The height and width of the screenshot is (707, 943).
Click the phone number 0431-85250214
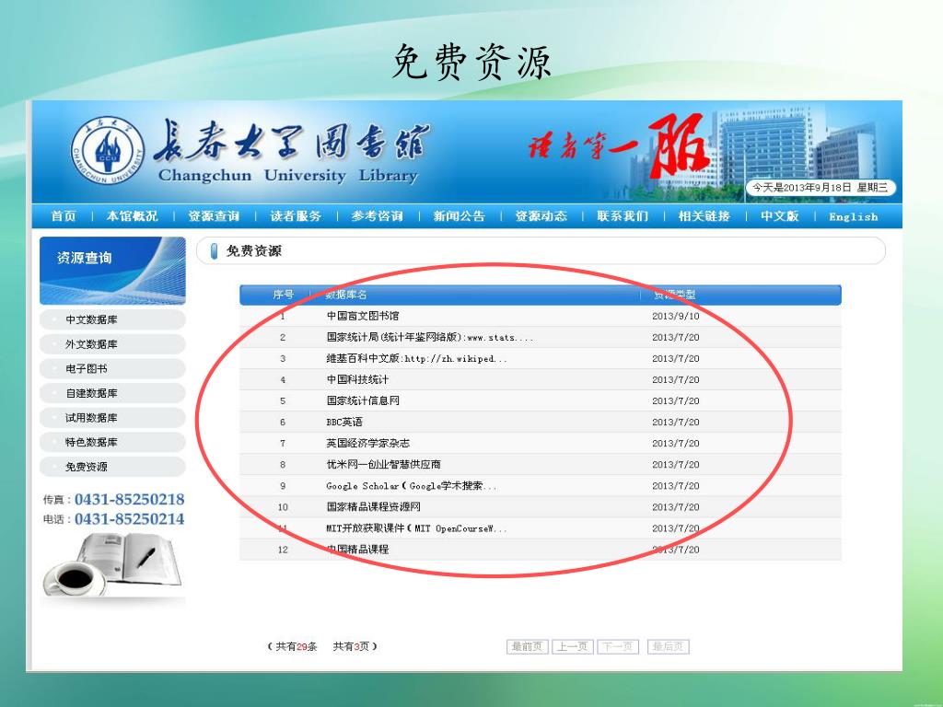click(129, 519)
